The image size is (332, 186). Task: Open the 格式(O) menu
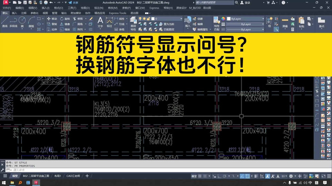tap(59, 8)
